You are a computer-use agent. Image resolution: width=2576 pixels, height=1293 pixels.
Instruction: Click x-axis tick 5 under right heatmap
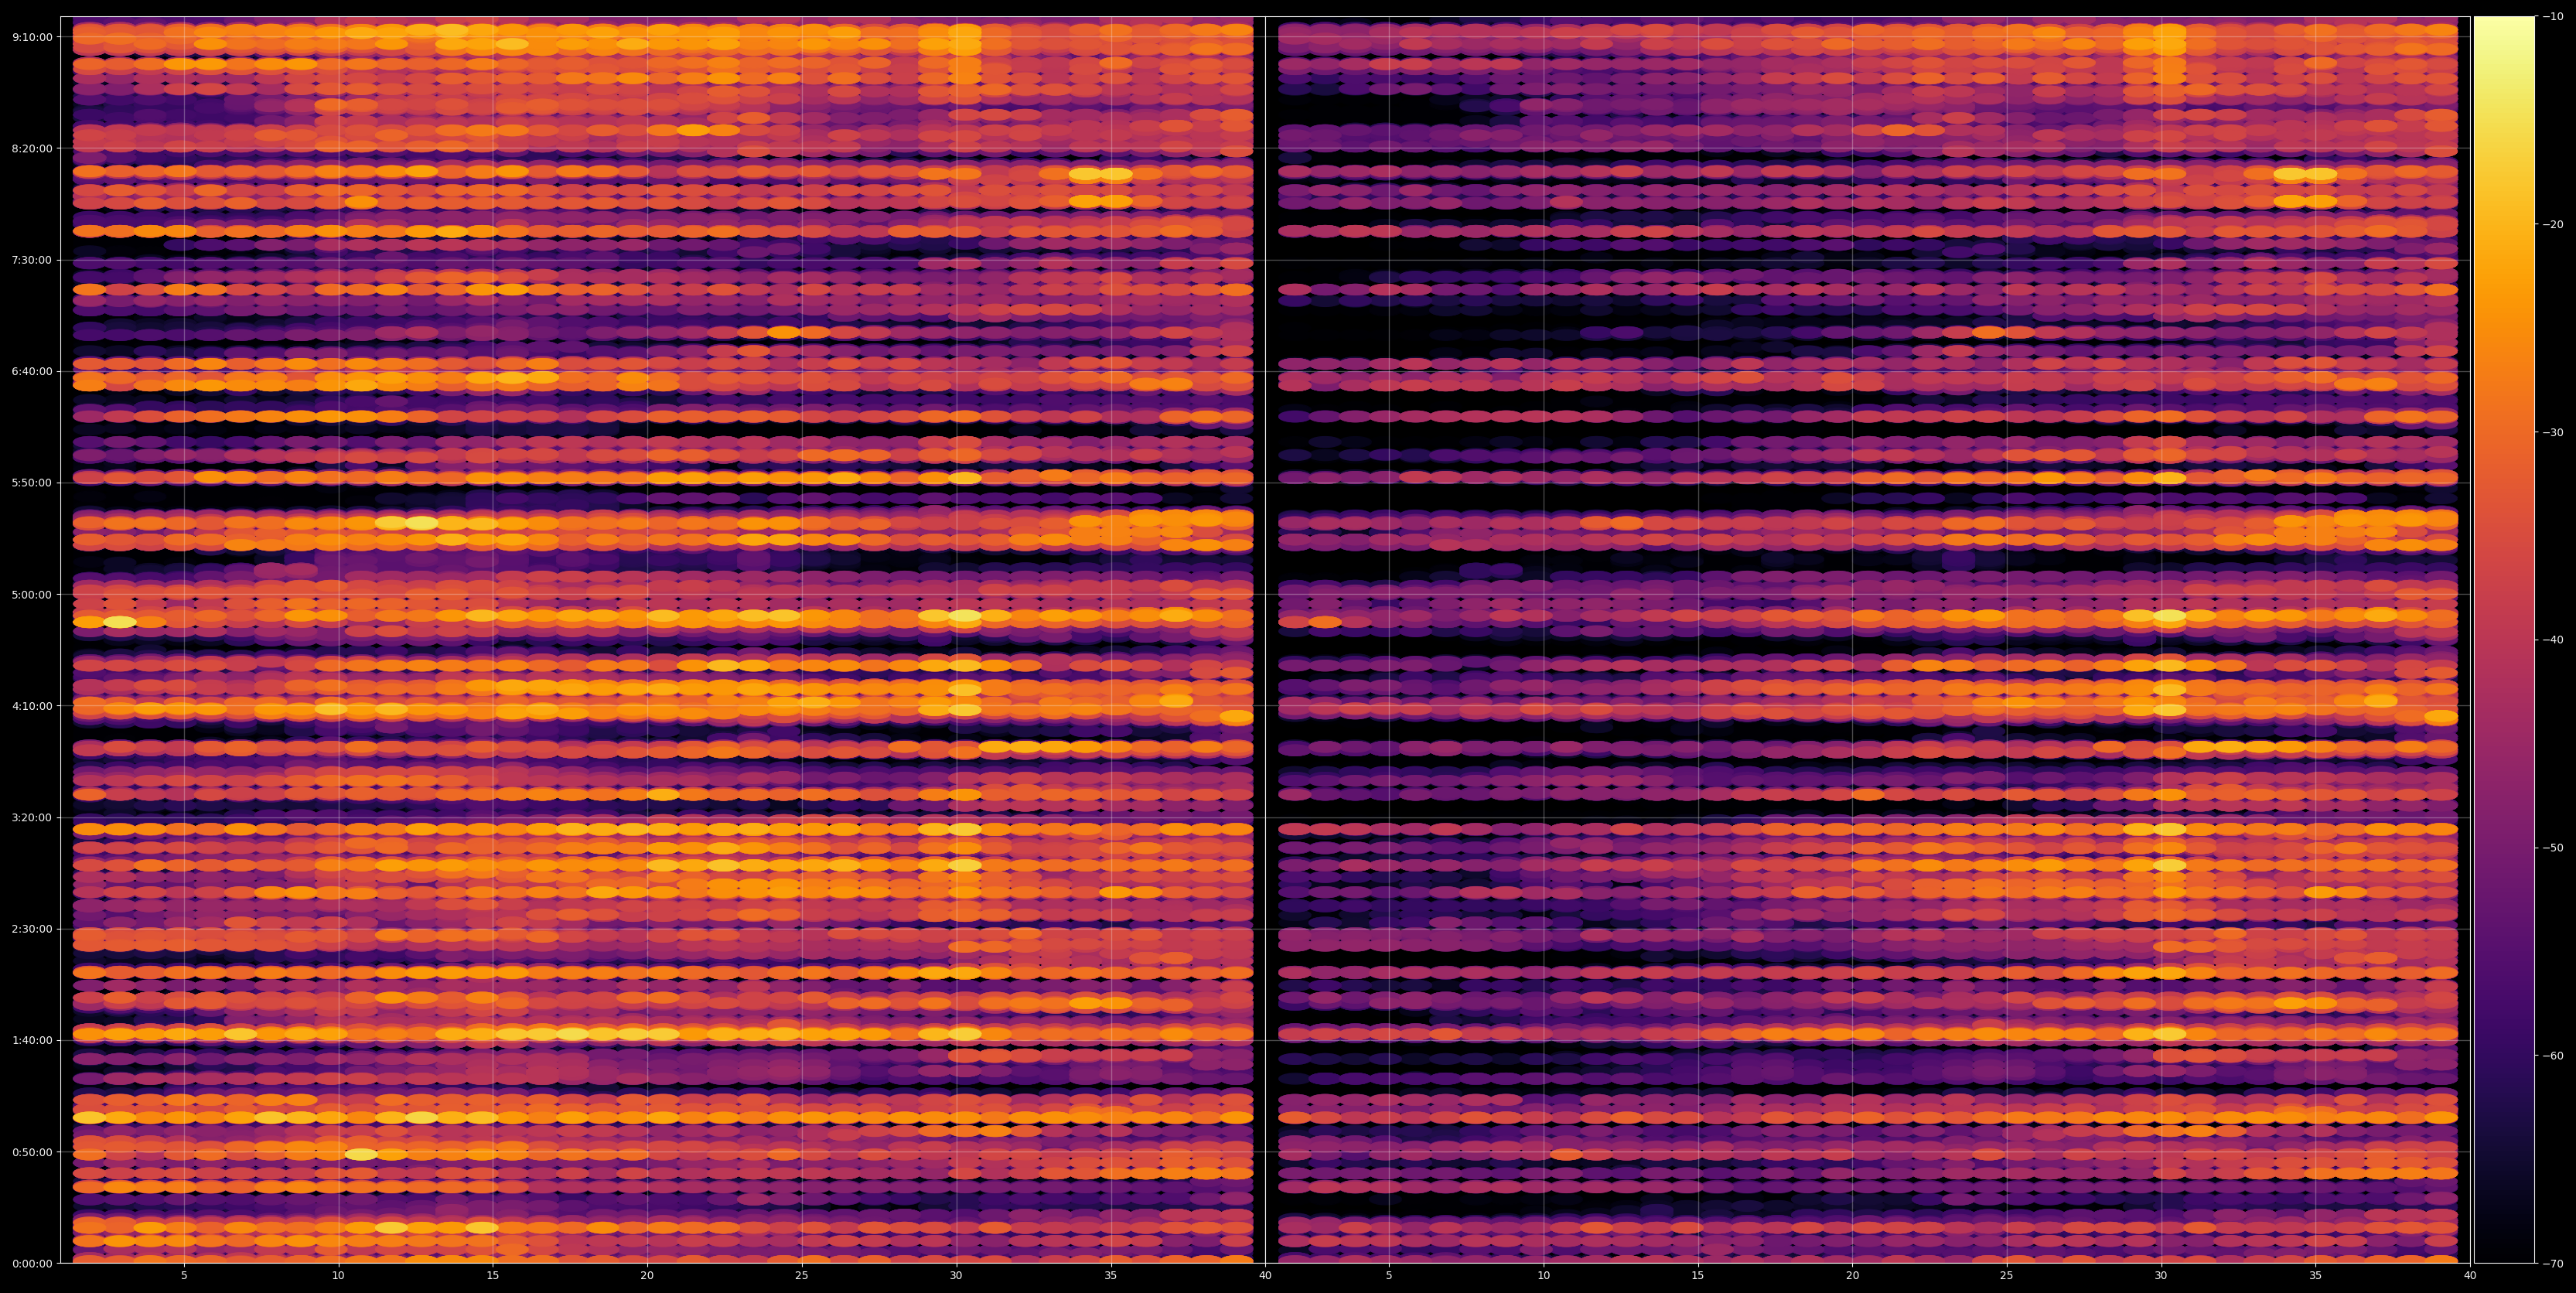point(1389,1276)
